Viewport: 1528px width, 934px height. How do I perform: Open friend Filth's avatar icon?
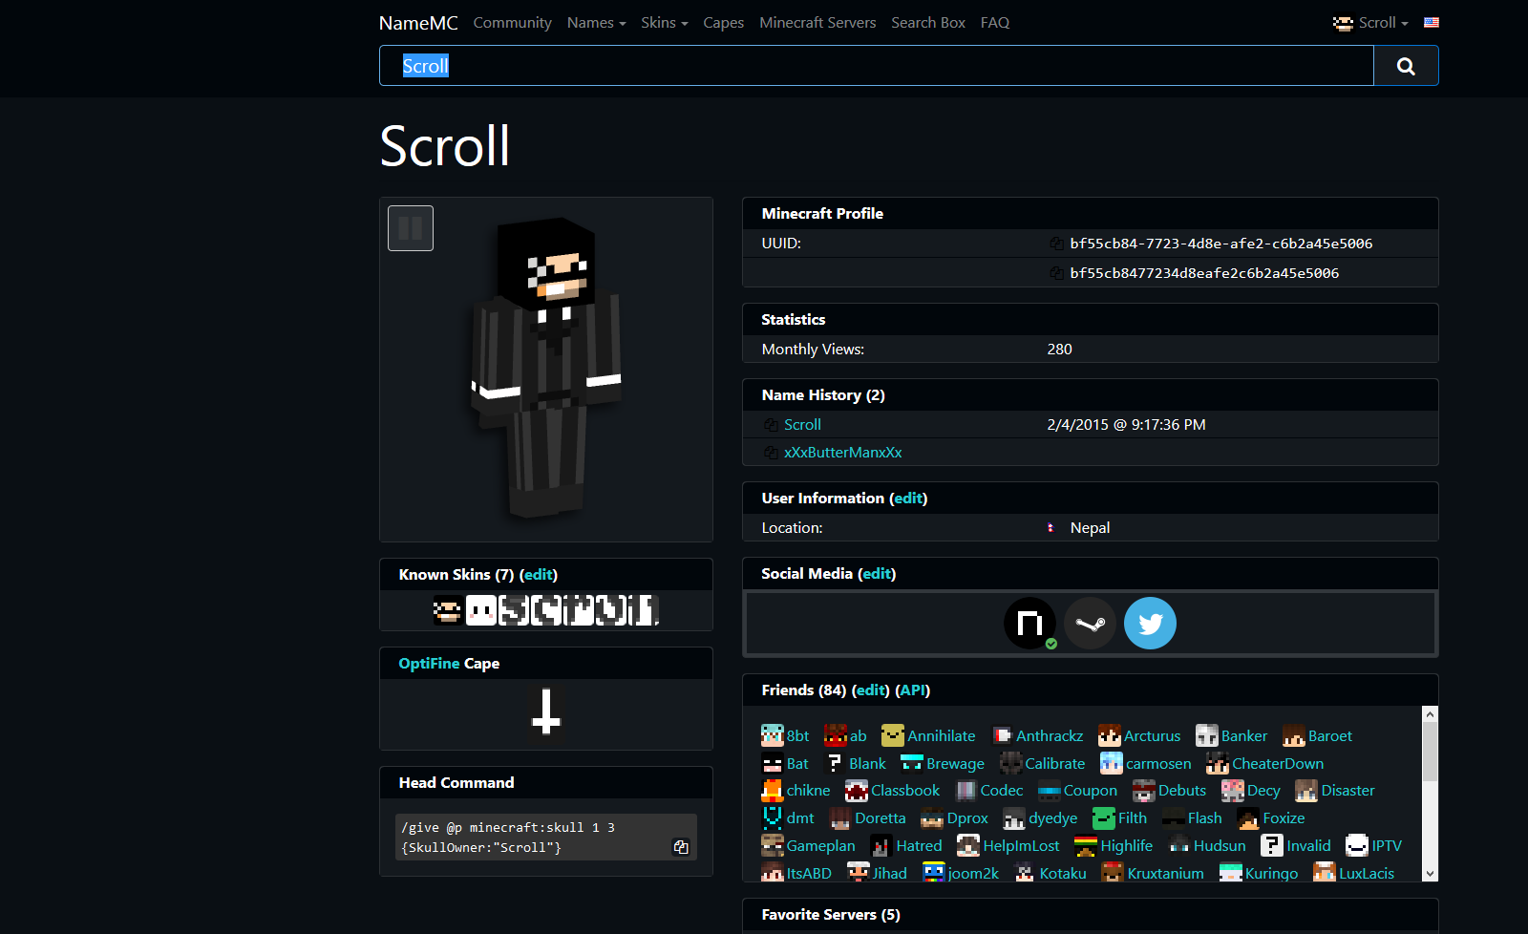[1104, 817]
